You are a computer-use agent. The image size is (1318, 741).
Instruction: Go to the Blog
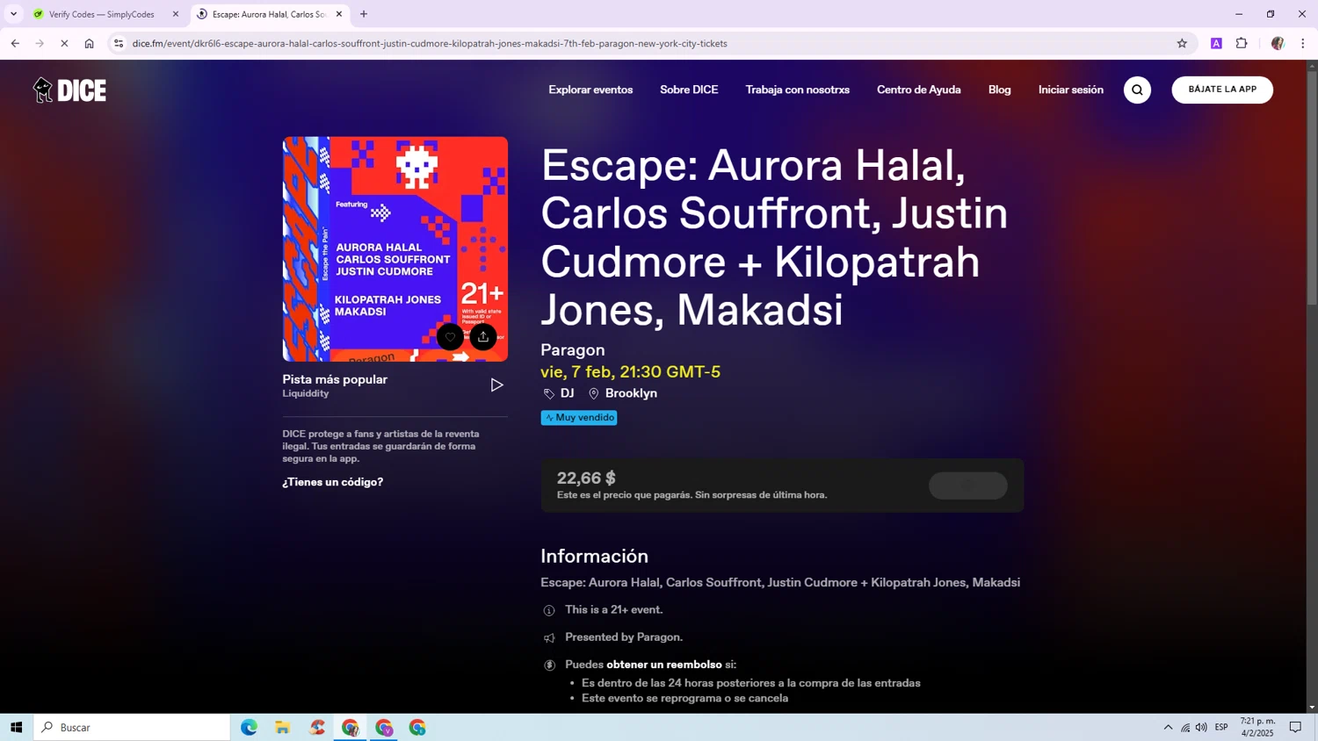pyautogui.click(x=999, y=90)
